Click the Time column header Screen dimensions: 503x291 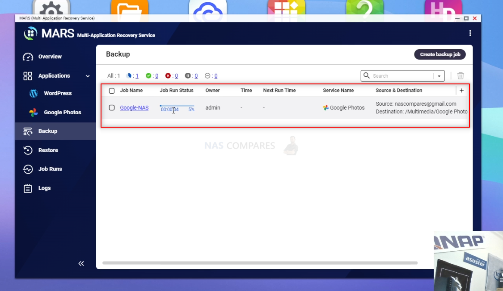click(246, 91)
